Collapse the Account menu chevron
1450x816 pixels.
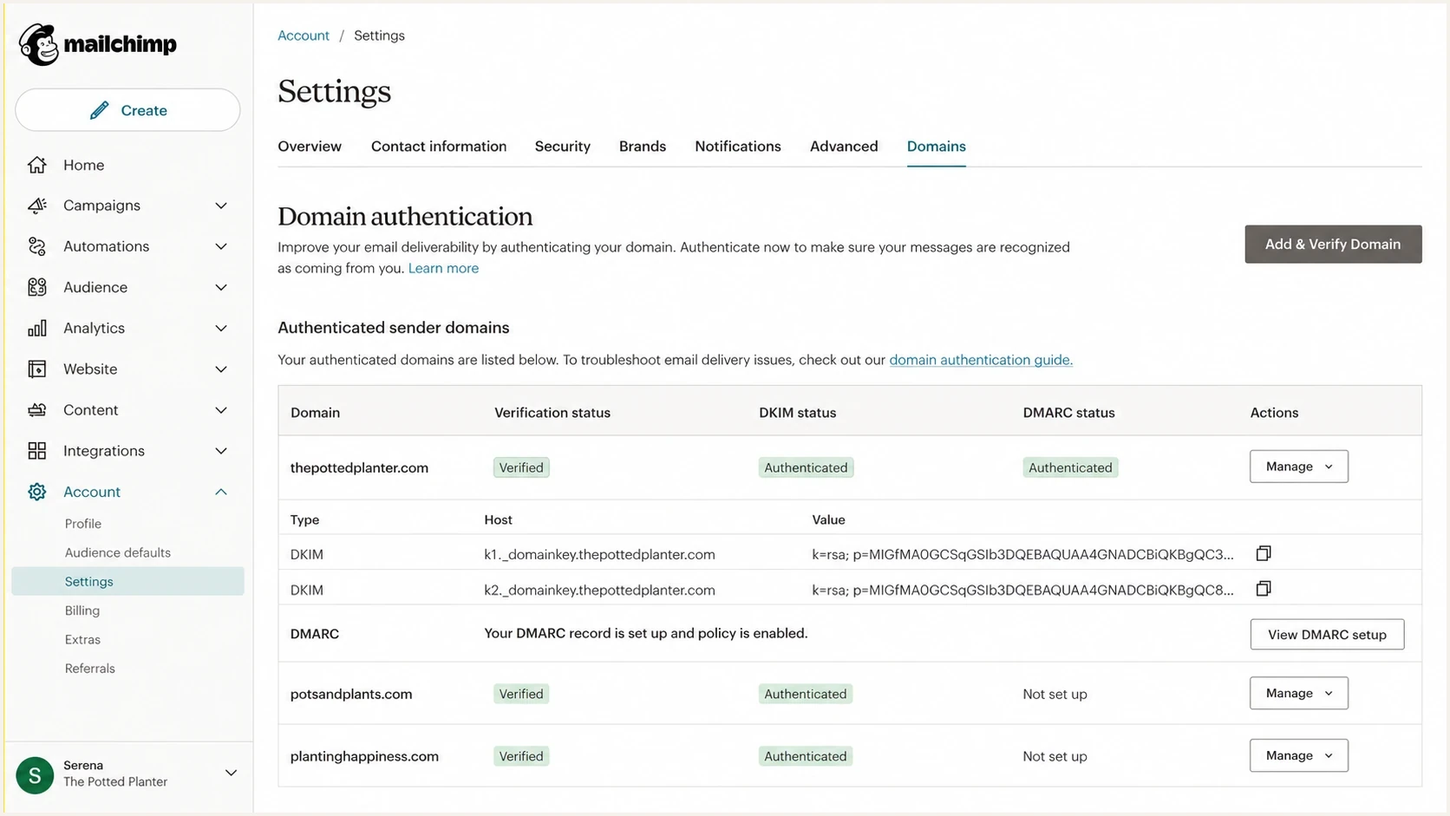221,492
